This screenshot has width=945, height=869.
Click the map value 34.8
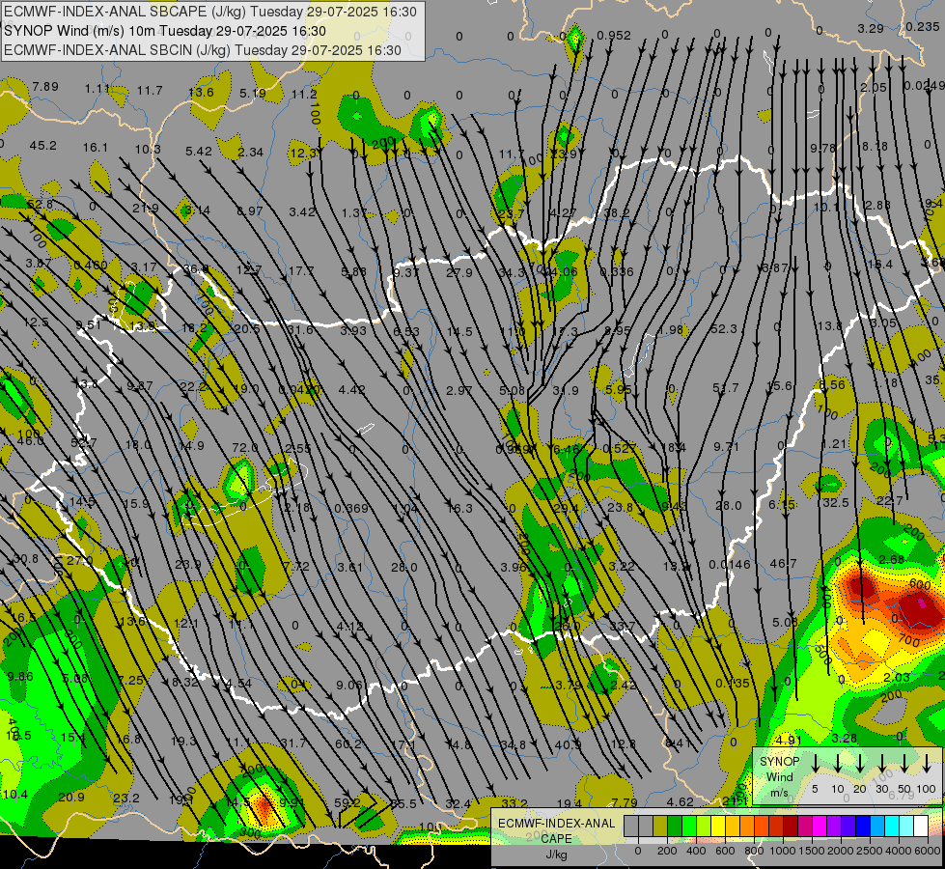point(513,744)
